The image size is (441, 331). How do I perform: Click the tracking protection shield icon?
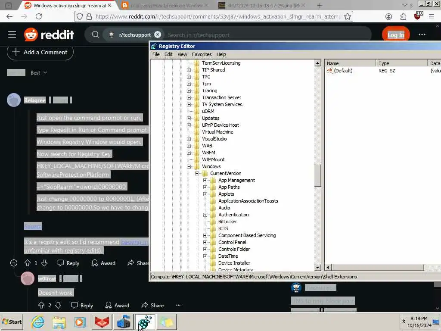pos(80,16)
